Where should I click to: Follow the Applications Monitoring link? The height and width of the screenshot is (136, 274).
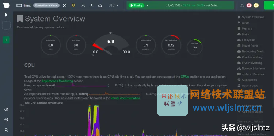pos(57,81)
